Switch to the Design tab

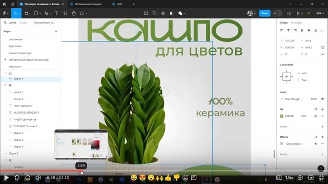[283, 22]
